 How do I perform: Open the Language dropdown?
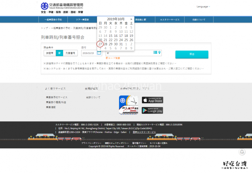click(x=203, y=7)
